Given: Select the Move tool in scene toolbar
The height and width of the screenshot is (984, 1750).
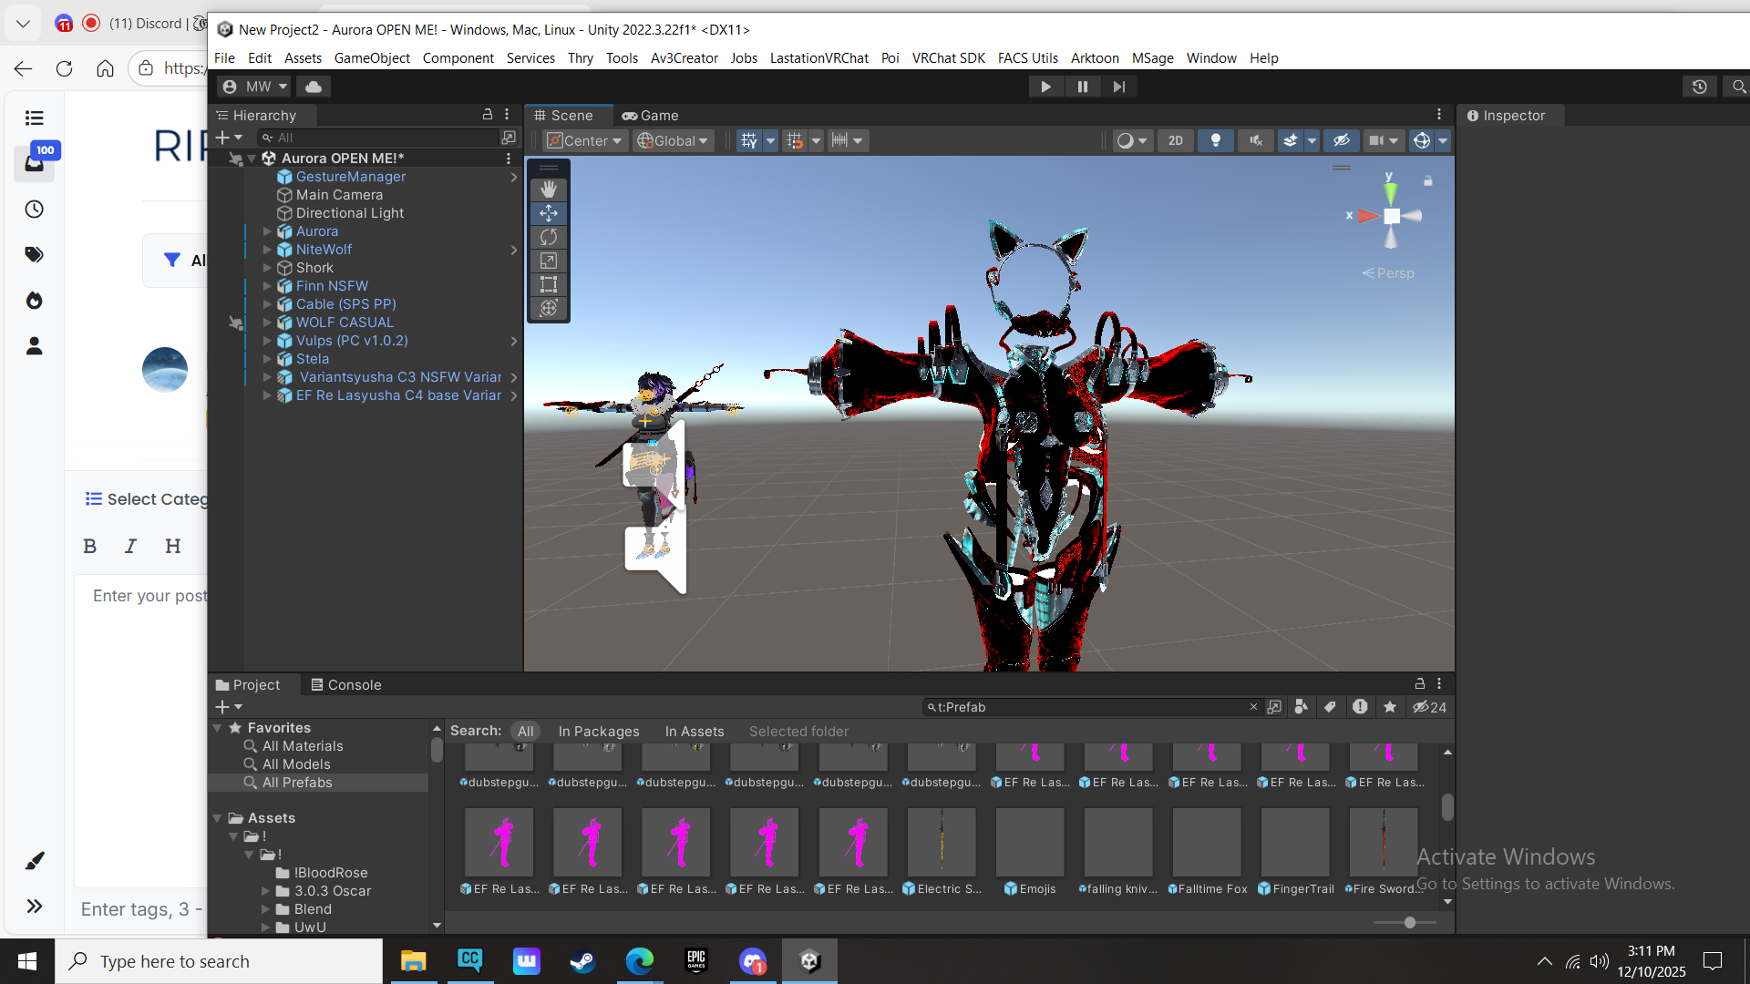Looking at the screenshot, I should (549, 213).
